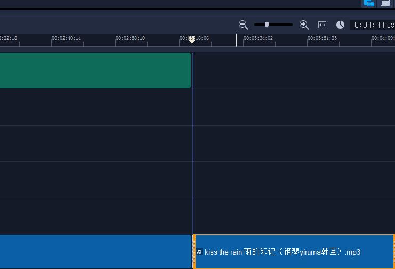Click the ruler at timecode 00:02:40:14
Image resolution: width=395 pixels, height=269 pixels.
pos(66,38)
